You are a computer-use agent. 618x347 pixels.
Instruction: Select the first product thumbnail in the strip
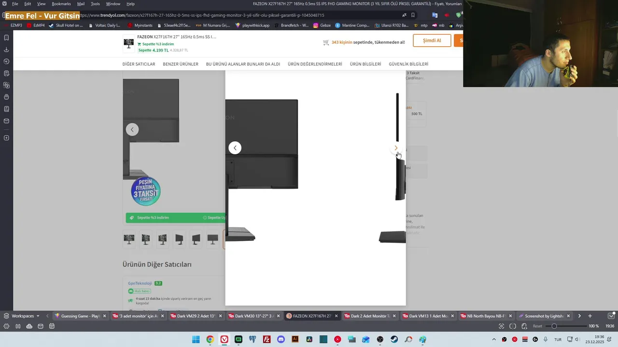pyautogui.click(x=129, y=239)
